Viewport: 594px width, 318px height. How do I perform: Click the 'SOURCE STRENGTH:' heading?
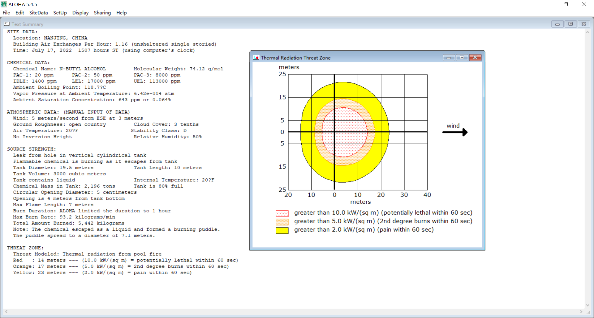pos(31,149)
